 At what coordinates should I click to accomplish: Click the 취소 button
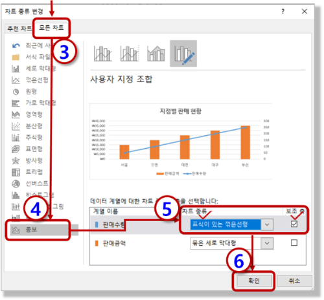point(294,281)
